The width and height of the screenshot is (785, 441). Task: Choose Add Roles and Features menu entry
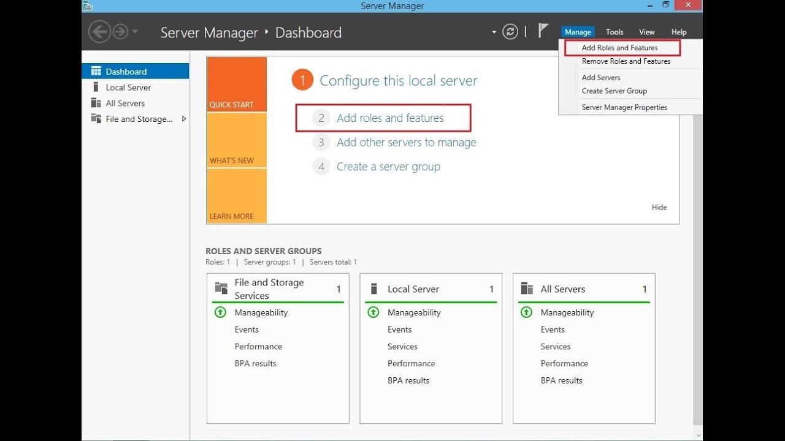(x=619, y=48)
